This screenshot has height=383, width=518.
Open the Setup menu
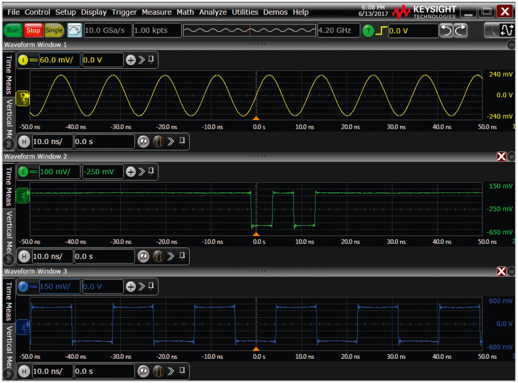pos(65,12)
